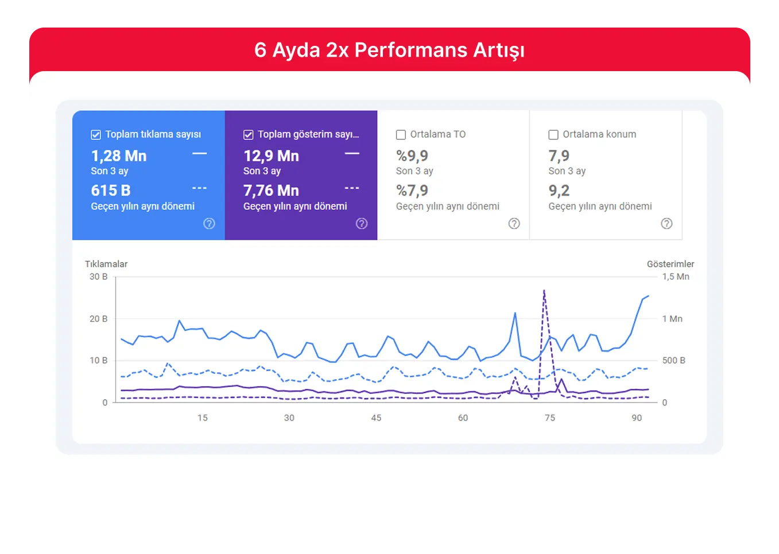Click the help icon on Ortalama konum card
779x554 pixels.
click(x=666, y=224)
